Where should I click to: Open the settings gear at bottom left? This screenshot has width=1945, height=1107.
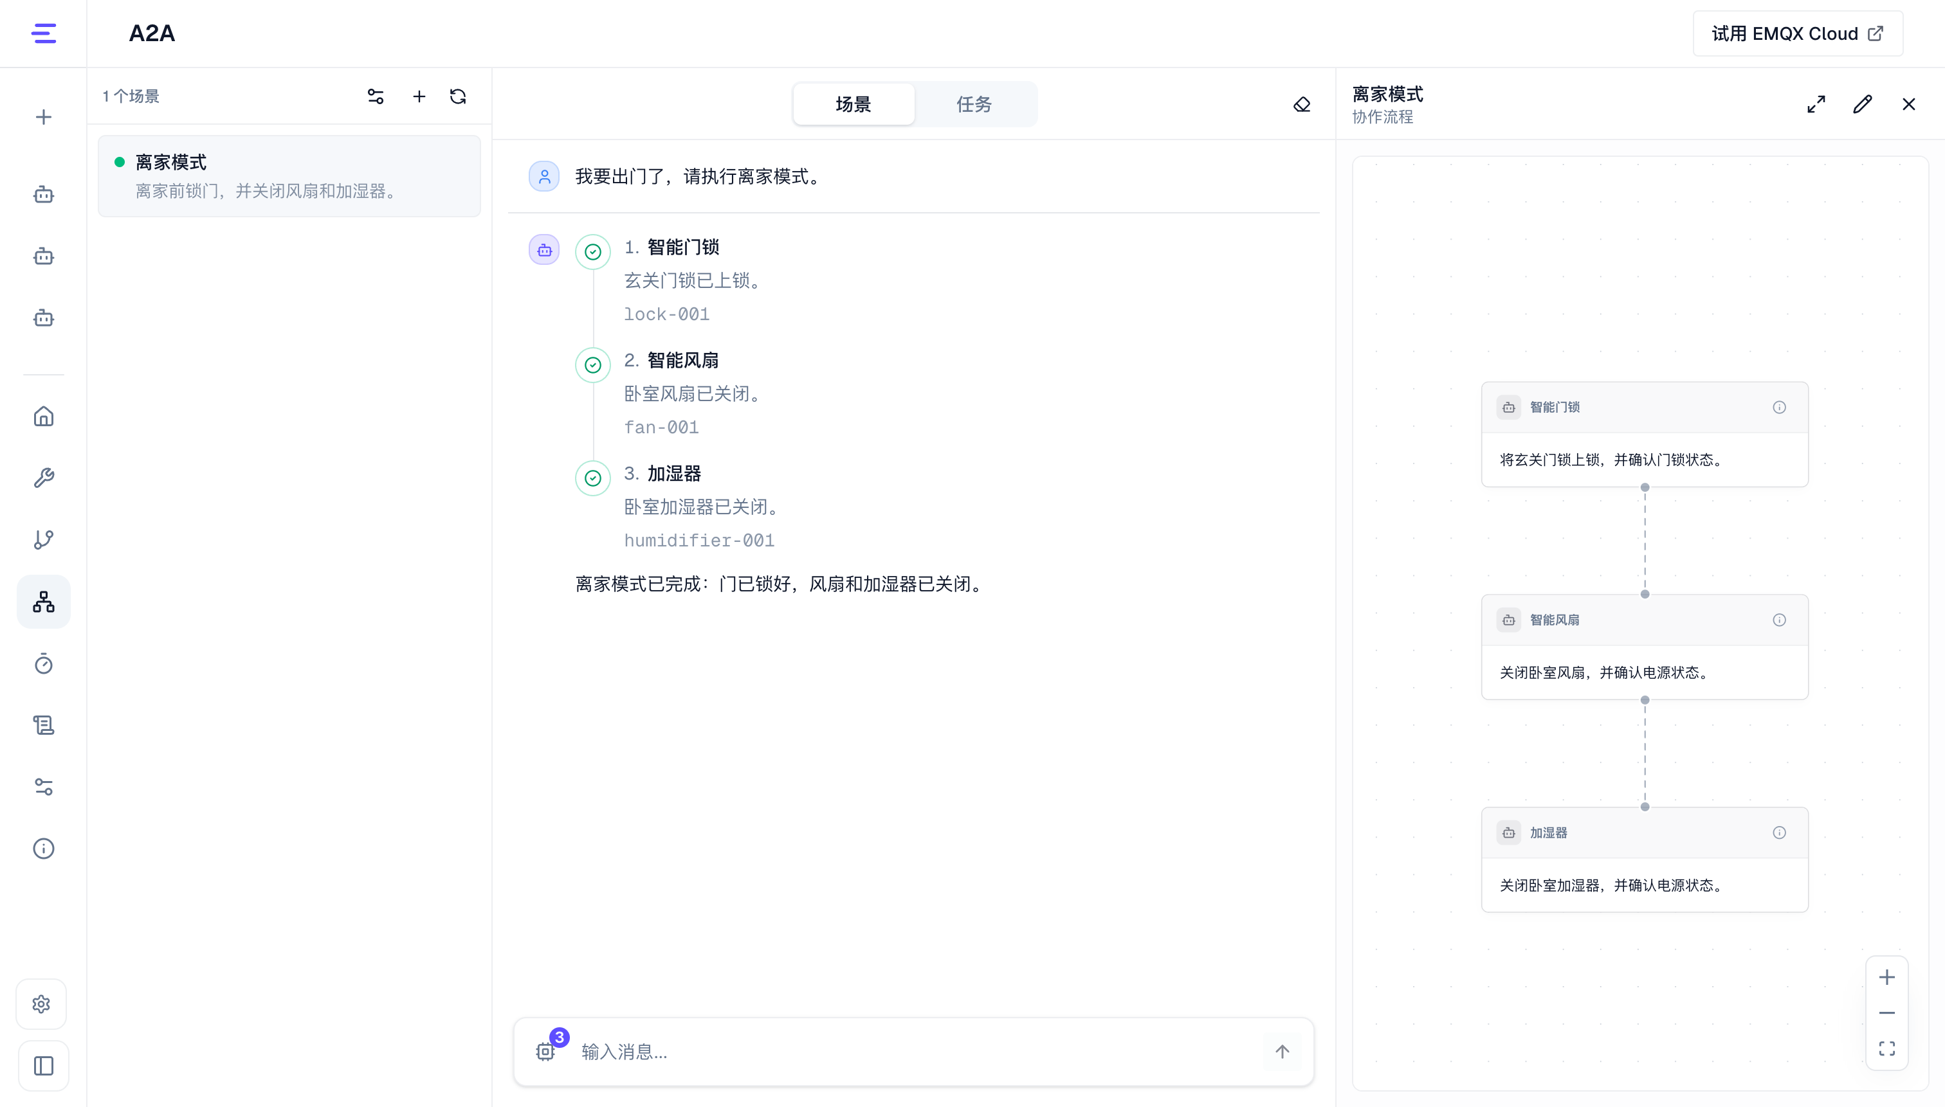42,1004
